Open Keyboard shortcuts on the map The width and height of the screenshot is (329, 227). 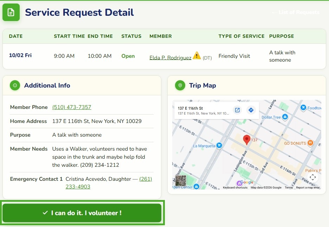[235, 187]
